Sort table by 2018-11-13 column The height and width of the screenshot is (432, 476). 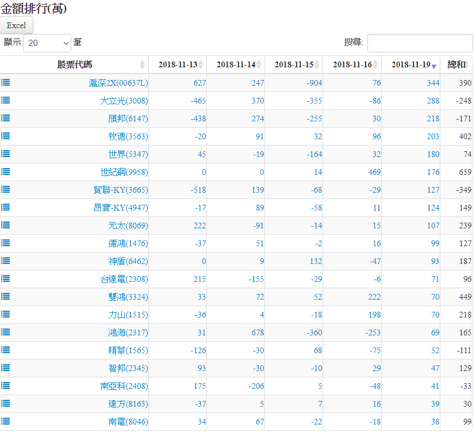[x=178, y=65]
